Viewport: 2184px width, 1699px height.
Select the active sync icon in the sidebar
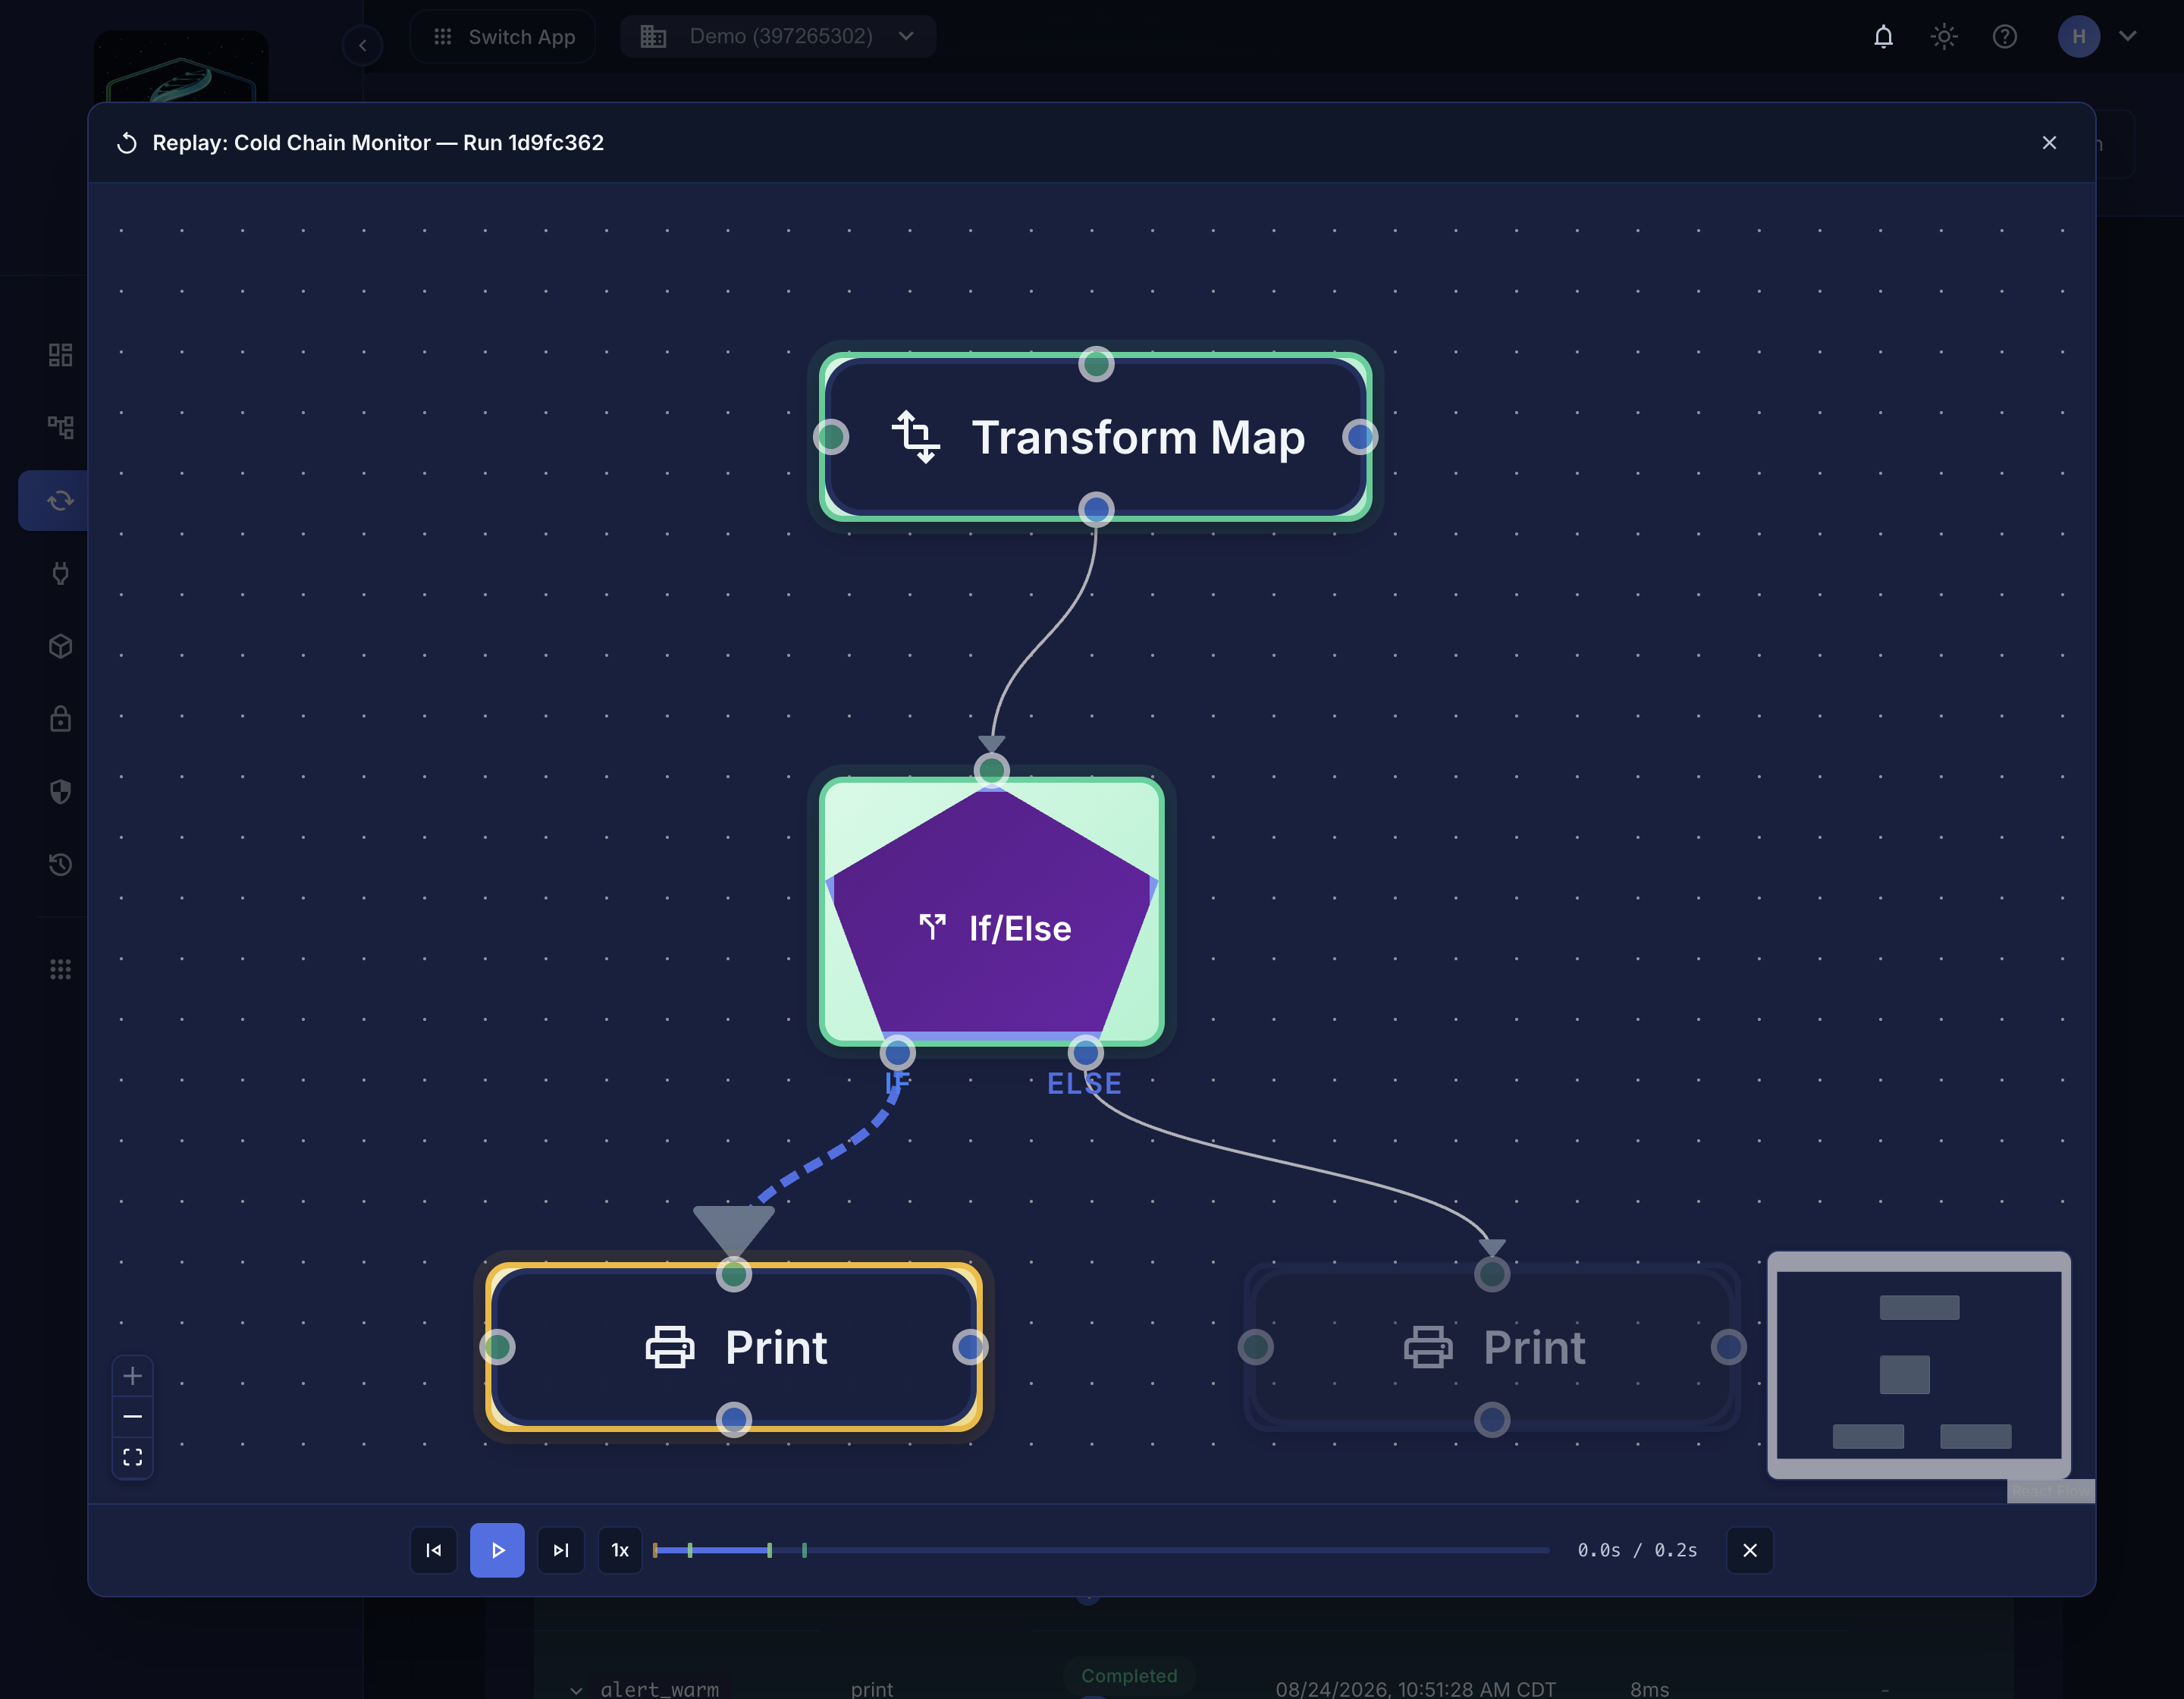pyautogui.click(x=61, y=501)
